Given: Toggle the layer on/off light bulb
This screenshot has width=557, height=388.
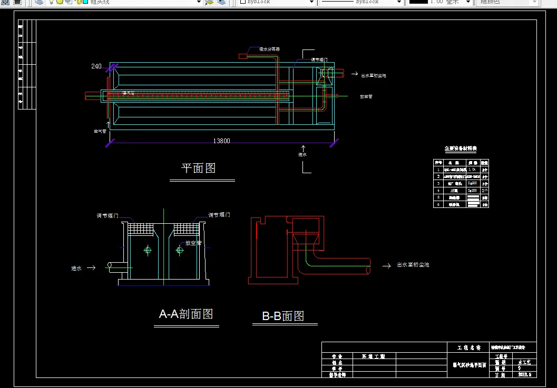Looking at the screenshot, I should tap(51, 2).
